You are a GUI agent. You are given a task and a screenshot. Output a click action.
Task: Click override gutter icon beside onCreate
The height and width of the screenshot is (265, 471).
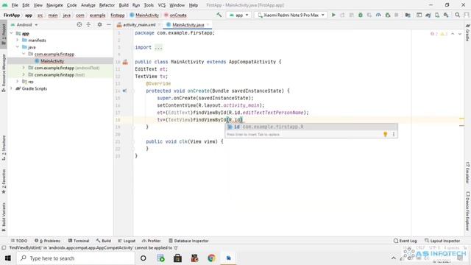coord(124,91)
